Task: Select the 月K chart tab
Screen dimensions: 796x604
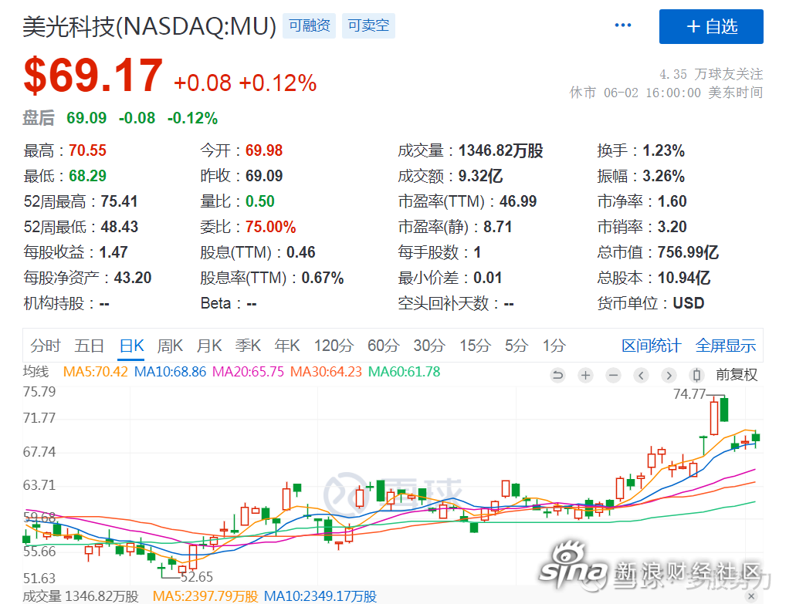Action: 209,346
